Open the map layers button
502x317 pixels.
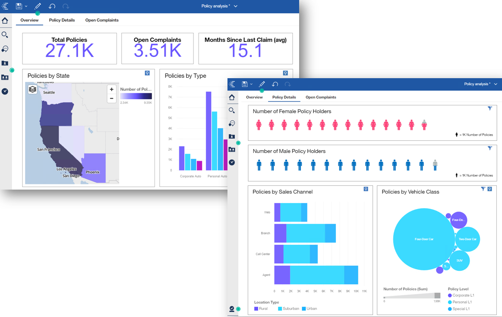point(32,89)
